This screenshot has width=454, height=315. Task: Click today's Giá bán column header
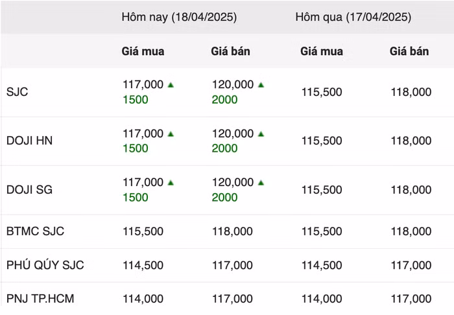click(230, 51)
